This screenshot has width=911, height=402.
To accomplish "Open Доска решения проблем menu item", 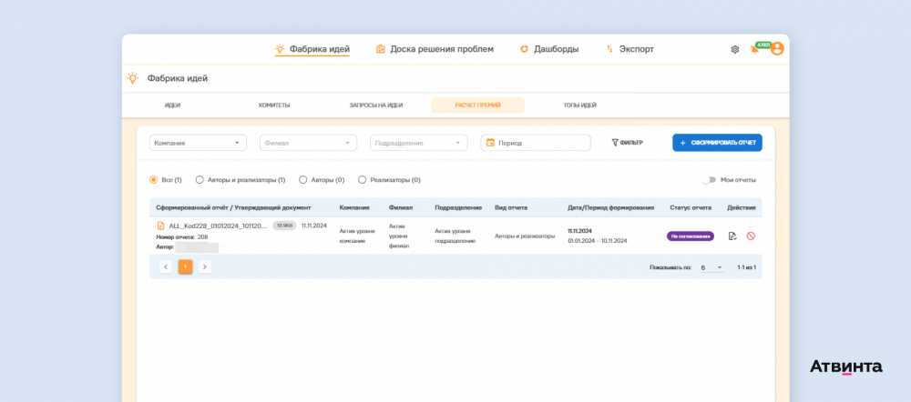I will [x=435, y=49].
